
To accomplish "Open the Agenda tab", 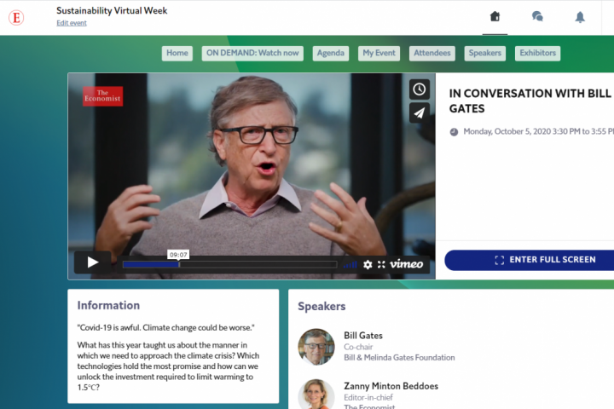I will (331, 53).
